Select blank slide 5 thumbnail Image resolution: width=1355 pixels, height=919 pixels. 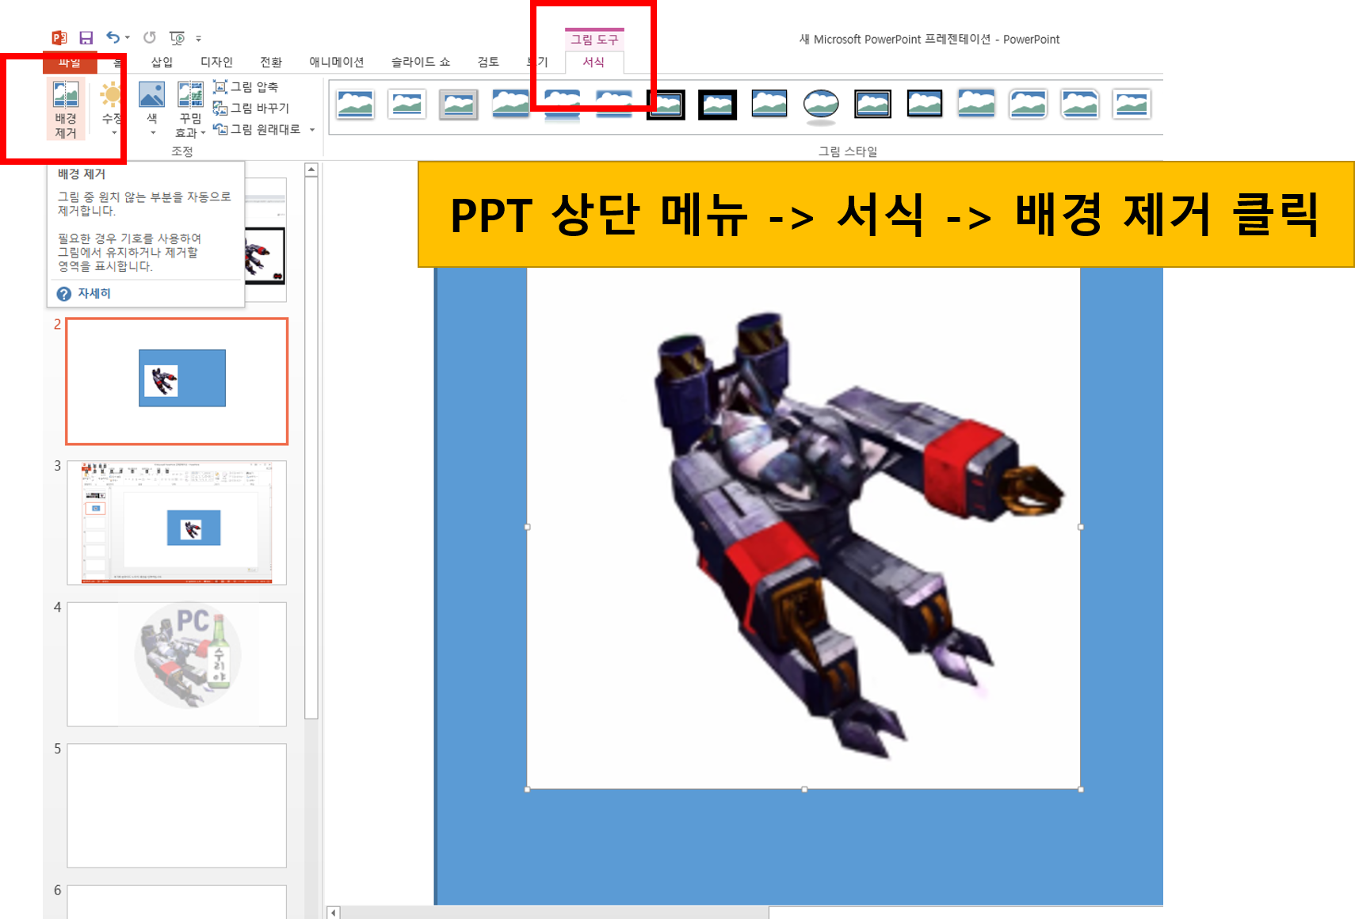(177, 806)
